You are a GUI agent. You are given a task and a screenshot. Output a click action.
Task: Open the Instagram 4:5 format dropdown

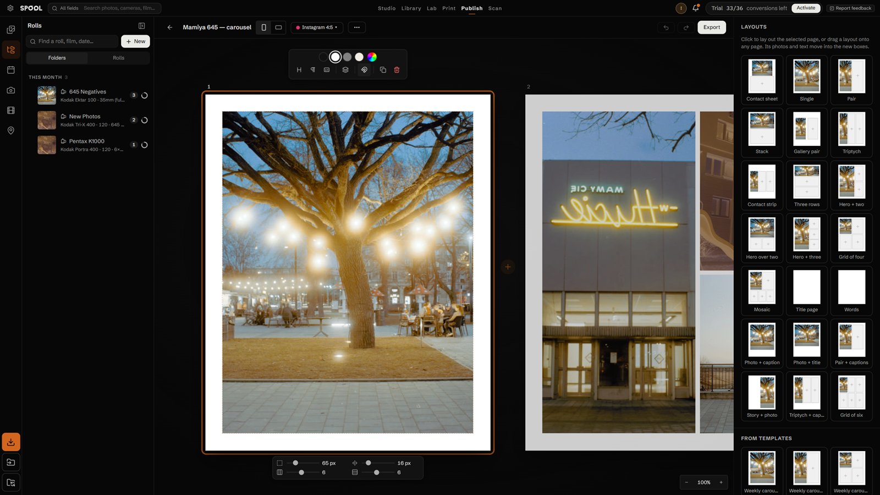[x=317, y=28]
